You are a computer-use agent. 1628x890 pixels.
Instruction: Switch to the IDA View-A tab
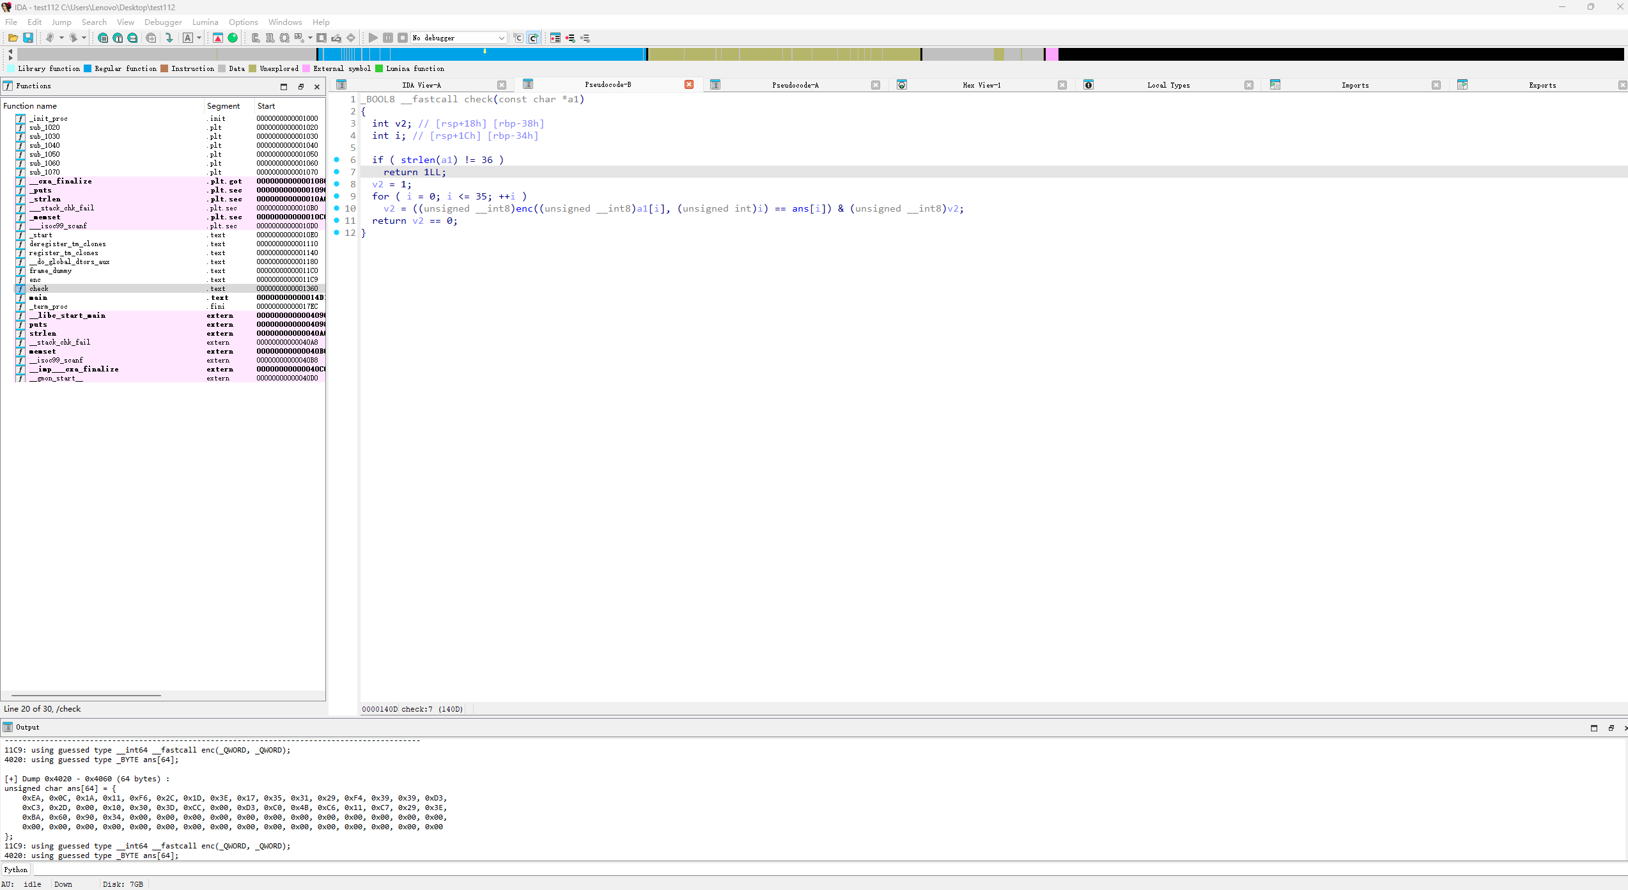[x=421, y=85]
